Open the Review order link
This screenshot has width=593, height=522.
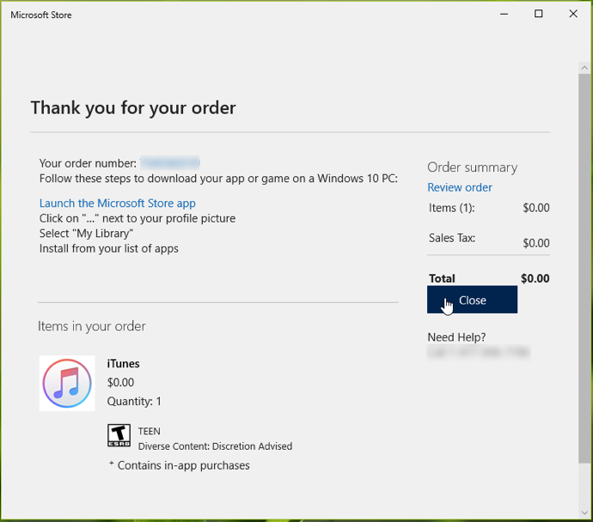[460, 187]
